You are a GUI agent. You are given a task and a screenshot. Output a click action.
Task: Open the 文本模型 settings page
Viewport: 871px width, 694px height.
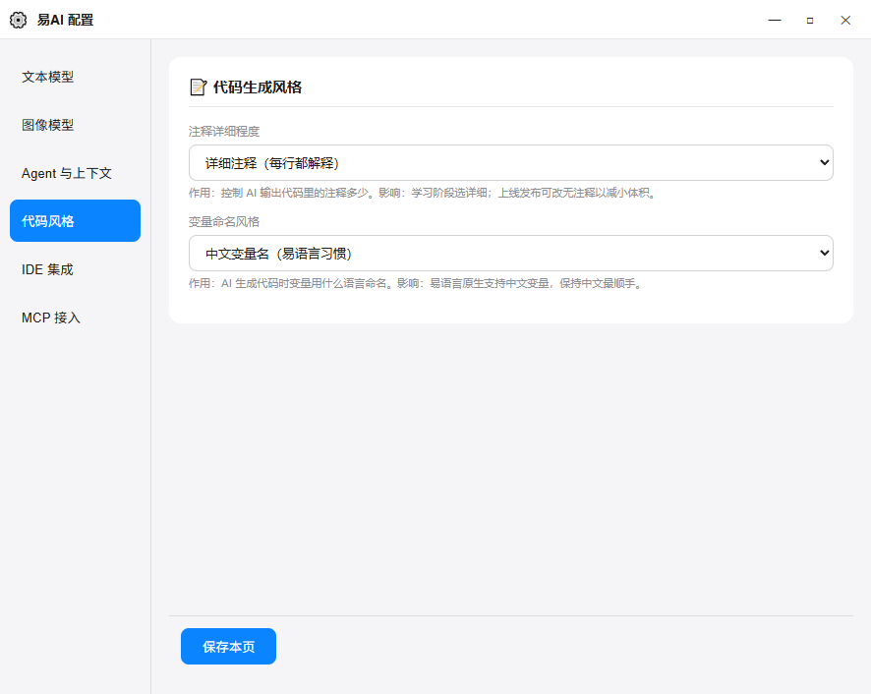coord(75,77)
